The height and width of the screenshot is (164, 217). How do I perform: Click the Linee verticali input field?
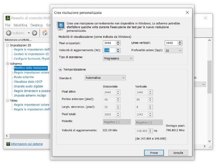171,43
